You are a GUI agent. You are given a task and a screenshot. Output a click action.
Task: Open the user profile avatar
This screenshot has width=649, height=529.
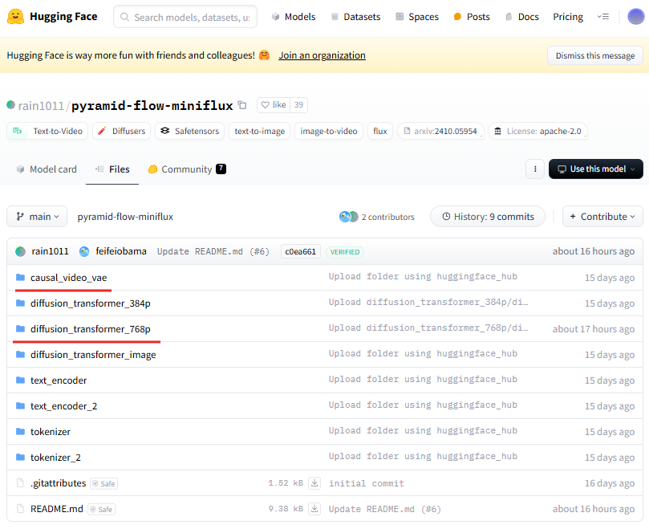(x=635, y=17)
